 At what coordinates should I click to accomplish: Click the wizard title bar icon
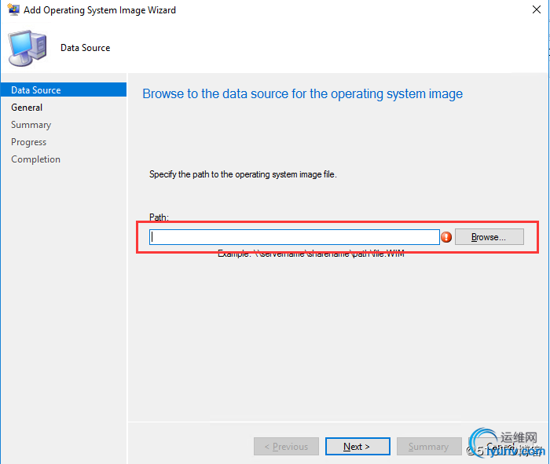13,9
